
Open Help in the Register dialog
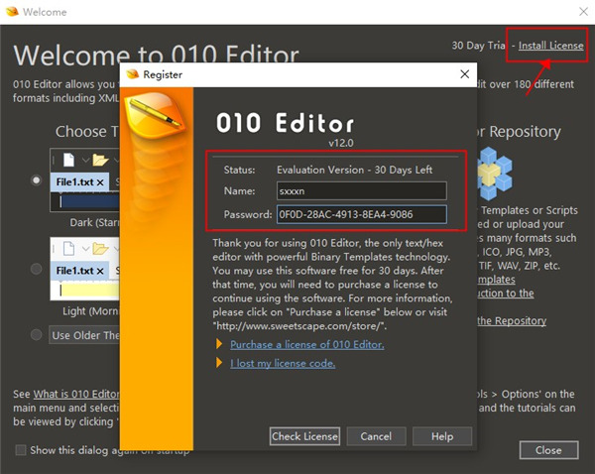tap(442, 436)
